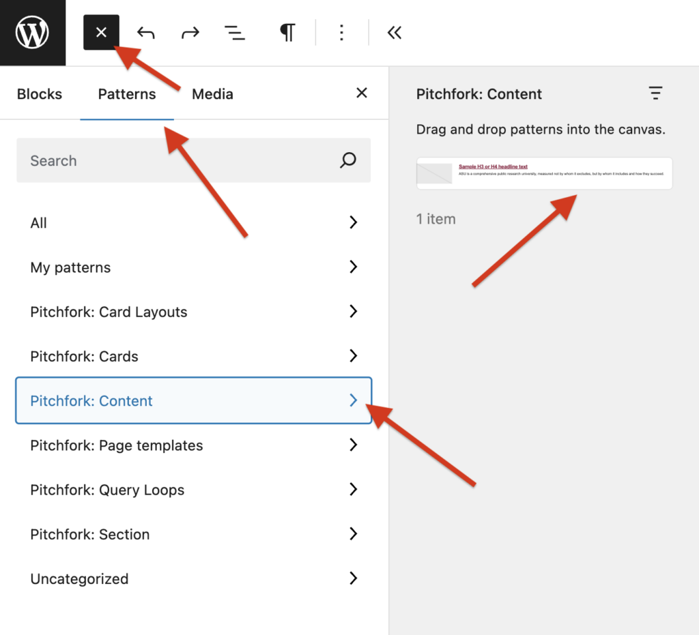
Task: Expand the Uncategorized chevron
Action: [x=353, y=578]
